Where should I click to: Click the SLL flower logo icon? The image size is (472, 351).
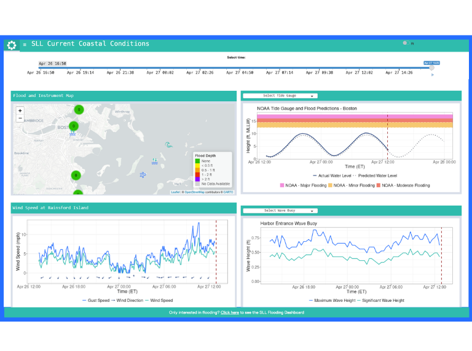[x=11, y=45]
